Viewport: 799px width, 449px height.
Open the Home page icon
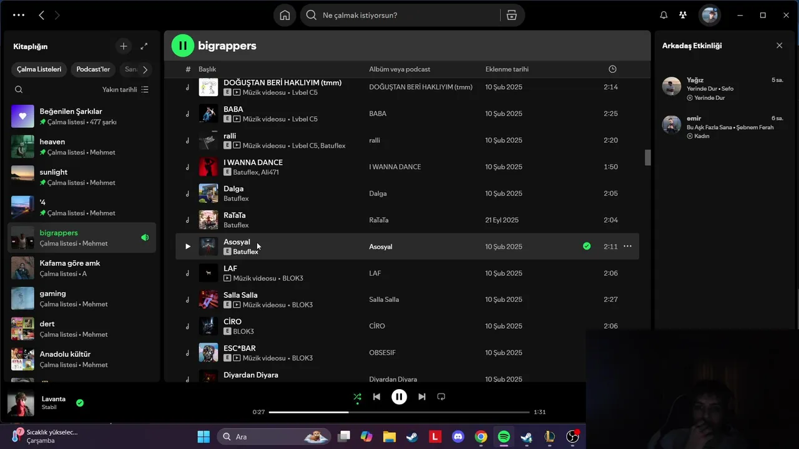point(285,15)
